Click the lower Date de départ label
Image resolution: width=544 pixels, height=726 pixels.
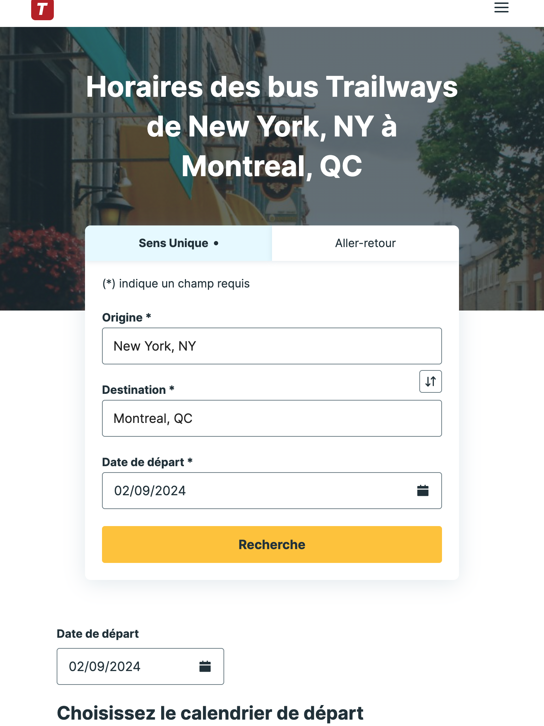pos(98,634)
